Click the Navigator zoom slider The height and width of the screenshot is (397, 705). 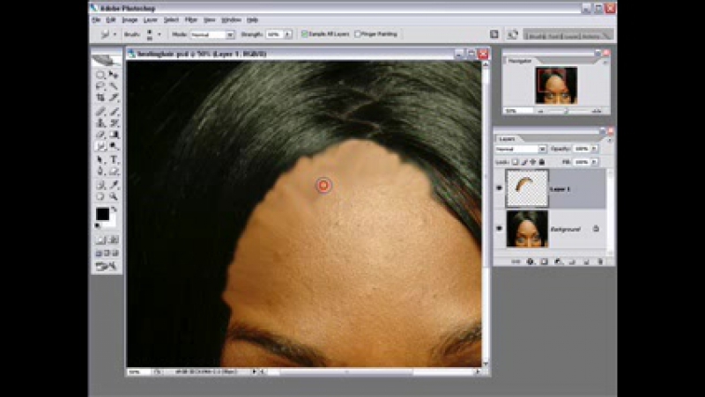[x=567, y=111]
